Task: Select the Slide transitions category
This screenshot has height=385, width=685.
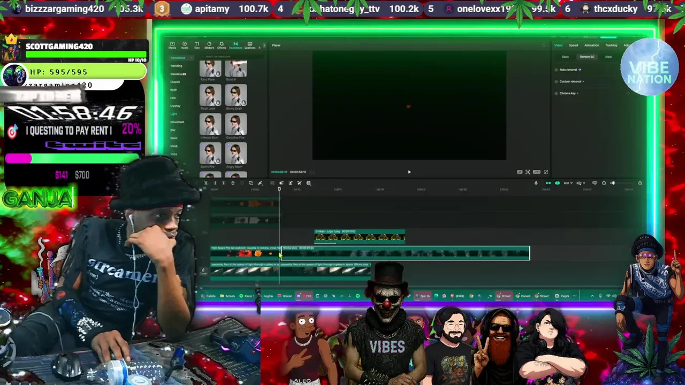Action: click(174, 154)
